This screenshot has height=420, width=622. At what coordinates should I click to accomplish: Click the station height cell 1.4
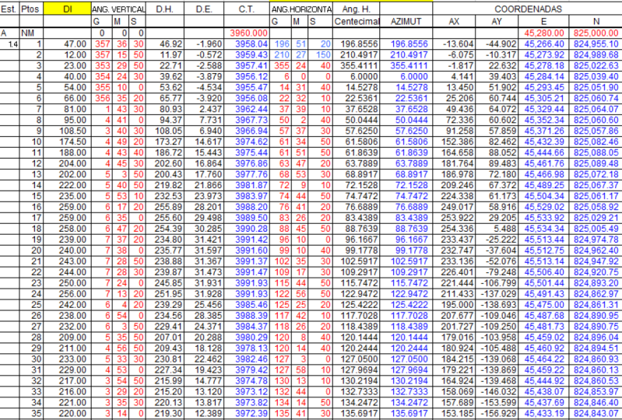[x=12, y=44]
